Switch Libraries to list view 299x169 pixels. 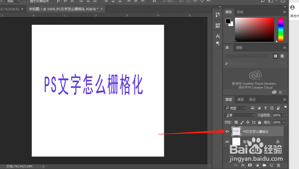[282, 56]
